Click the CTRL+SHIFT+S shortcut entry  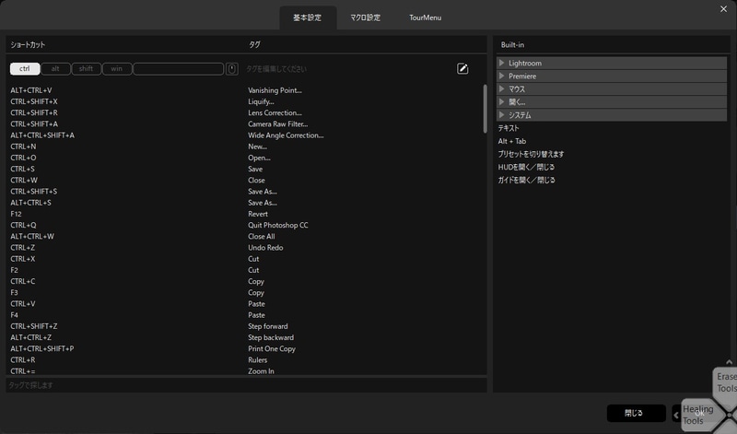[x=34, y=192]
